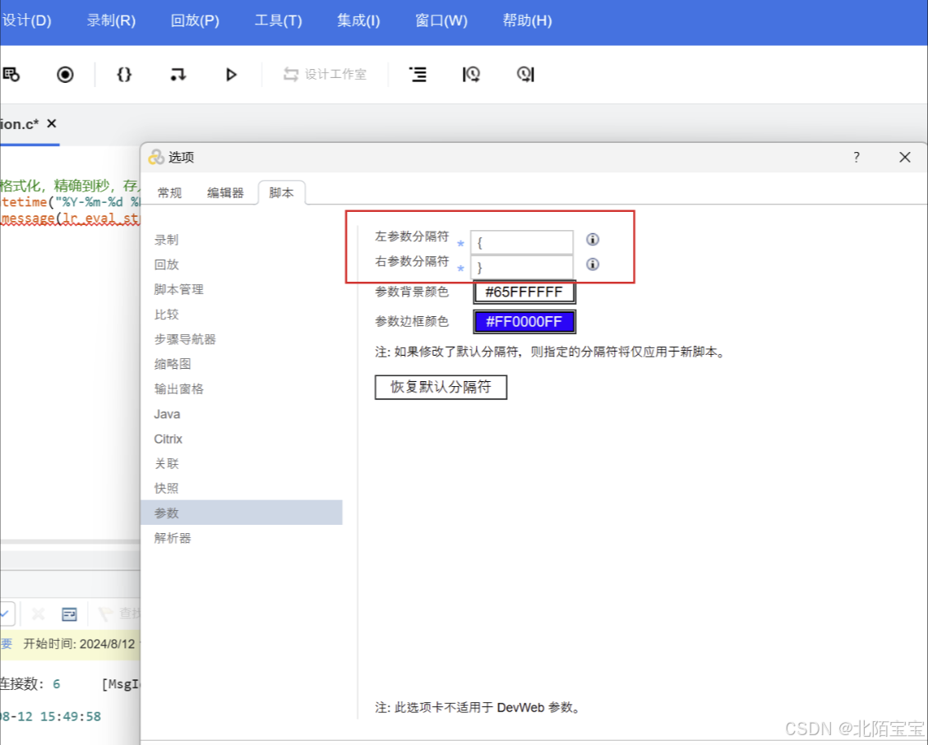
Task: Open the 回放(P) menu
Action: click(196, 21)
